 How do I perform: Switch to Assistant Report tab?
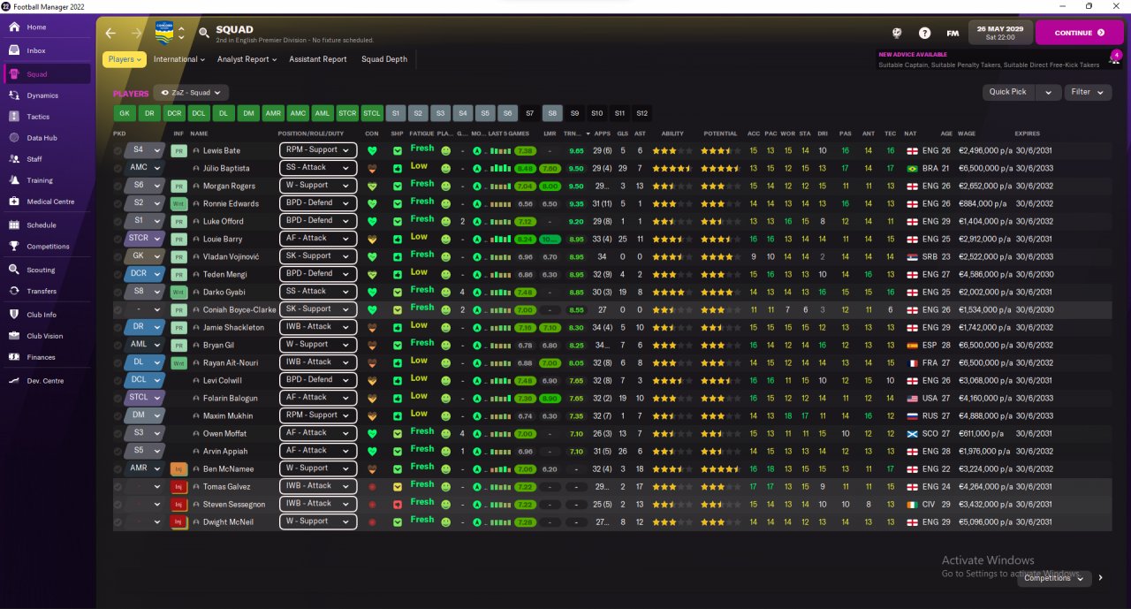click(318, 59)
